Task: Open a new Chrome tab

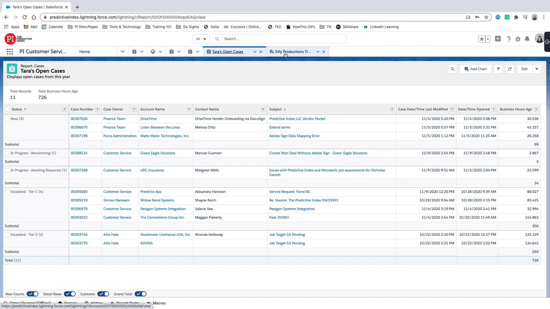Action: point(77,7)
